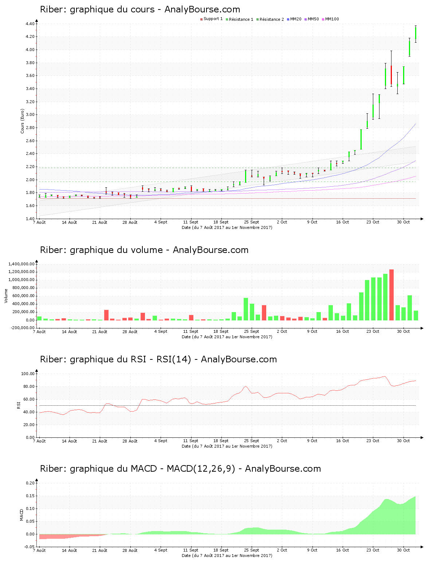Click '2 Oct' on the MACD chart axis
Screen dimensions: 437x565
coord(282,550)
